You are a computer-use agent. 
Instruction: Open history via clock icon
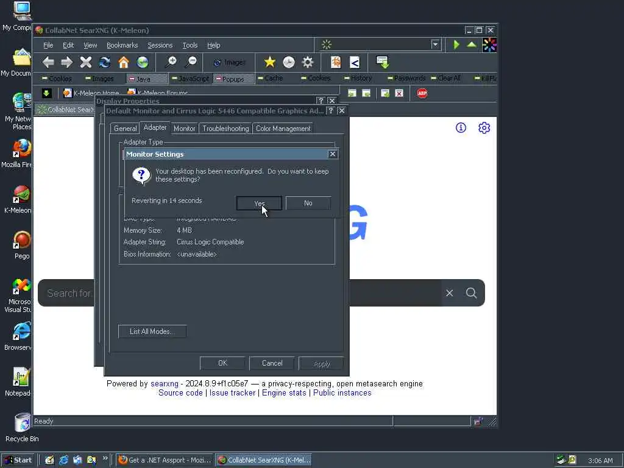point(288,62)
